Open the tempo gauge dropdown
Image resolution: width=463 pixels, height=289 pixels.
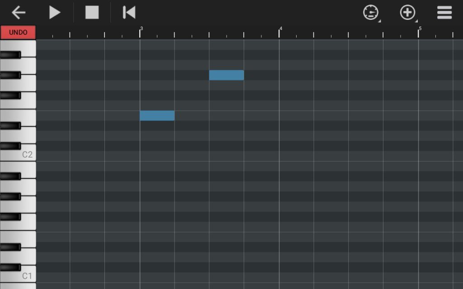371,13
